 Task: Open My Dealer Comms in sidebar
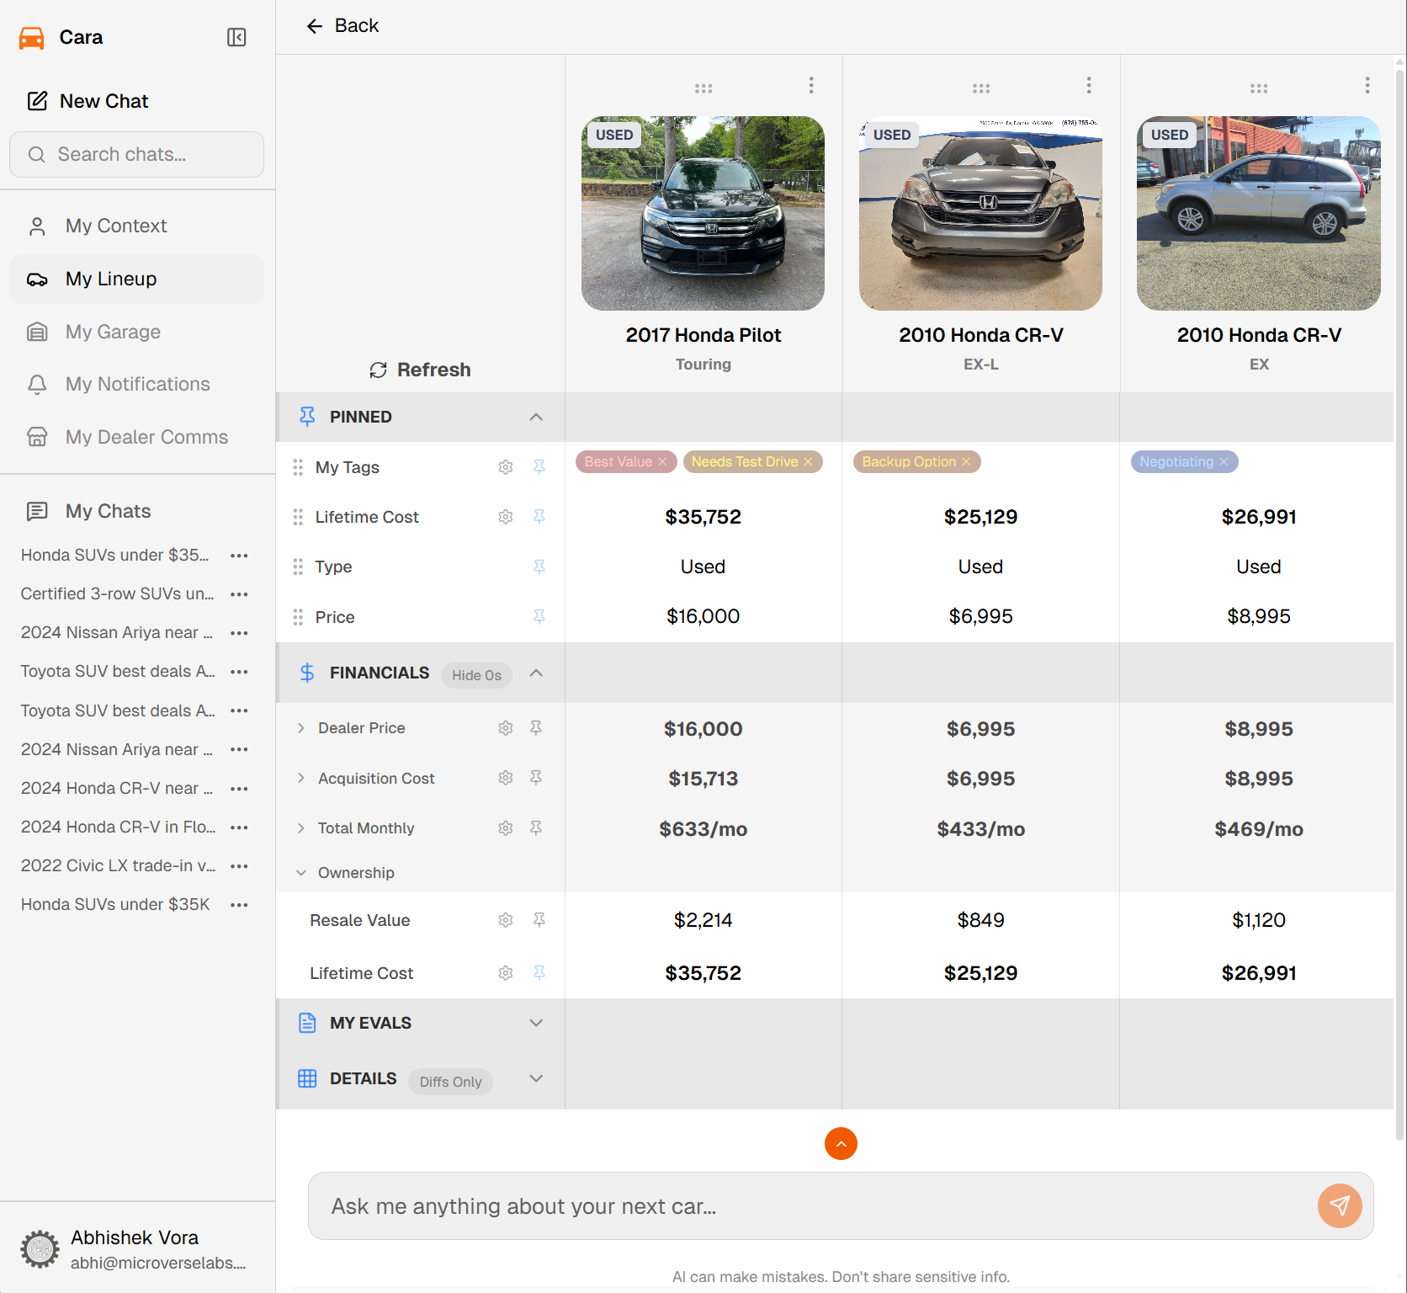[136, 437]
